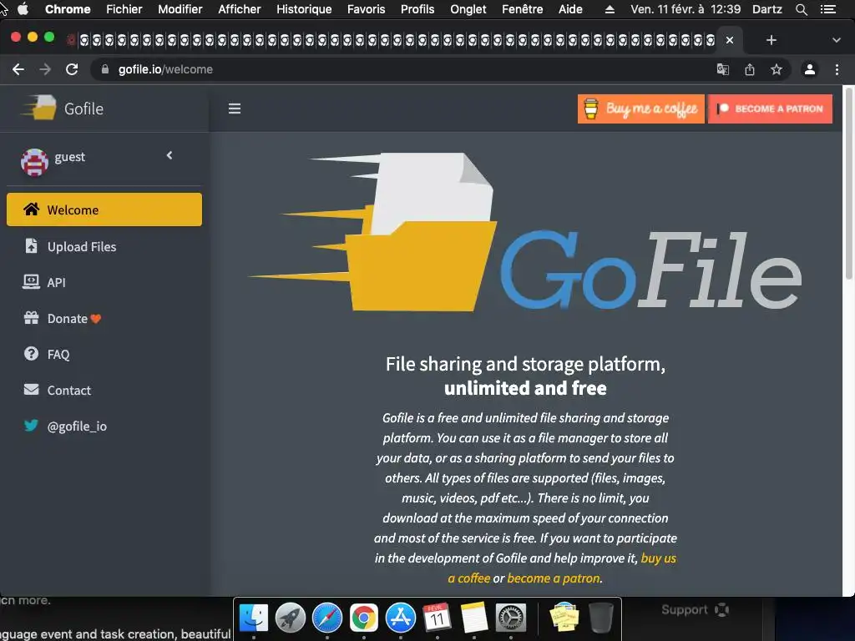Click the address bar showing gofile.io/welcome

point(403,69)
